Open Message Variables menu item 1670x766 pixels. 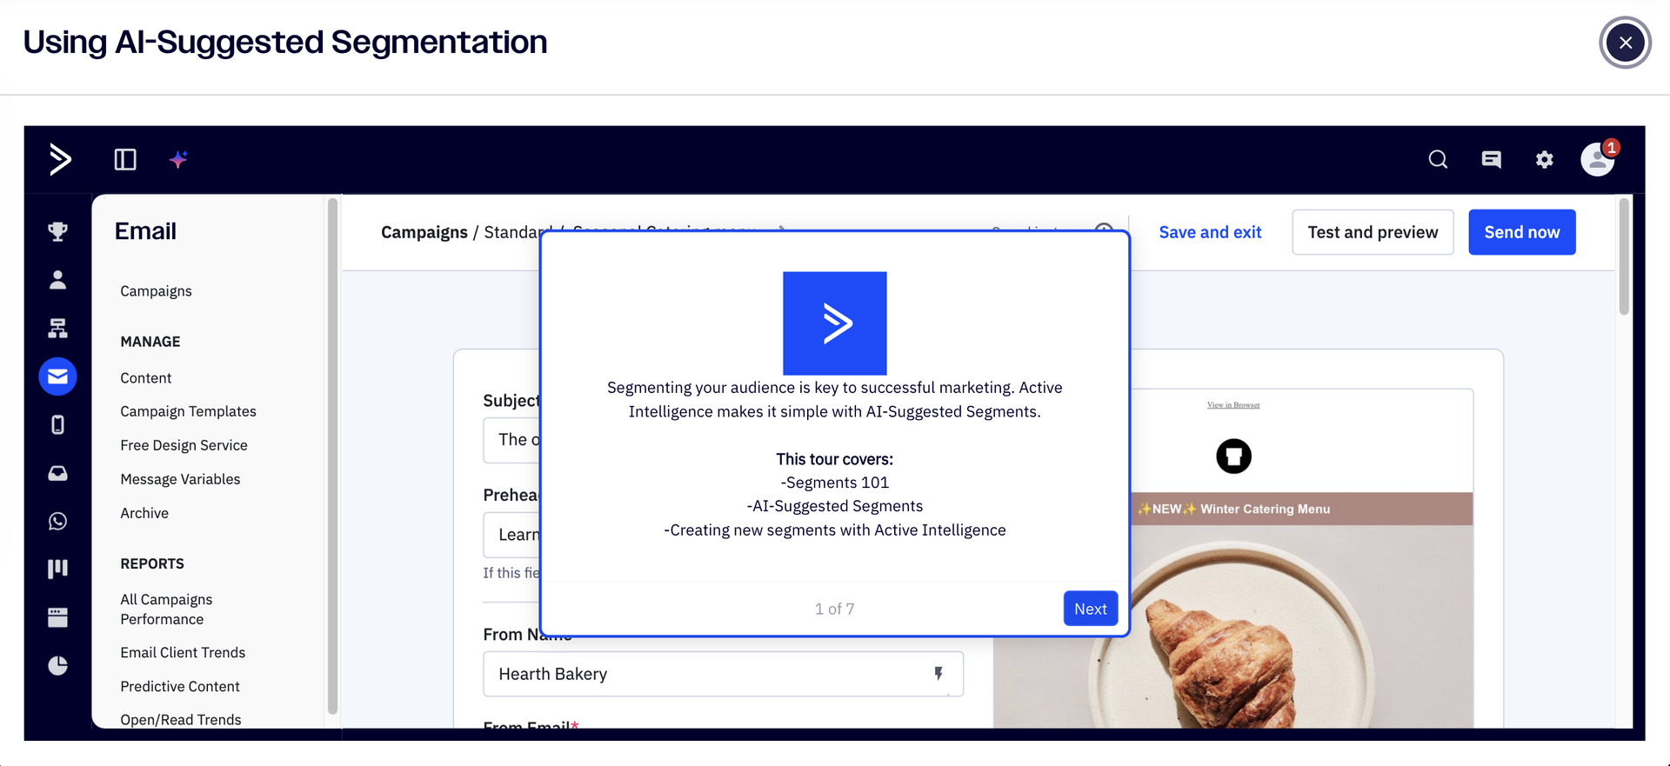180,479
